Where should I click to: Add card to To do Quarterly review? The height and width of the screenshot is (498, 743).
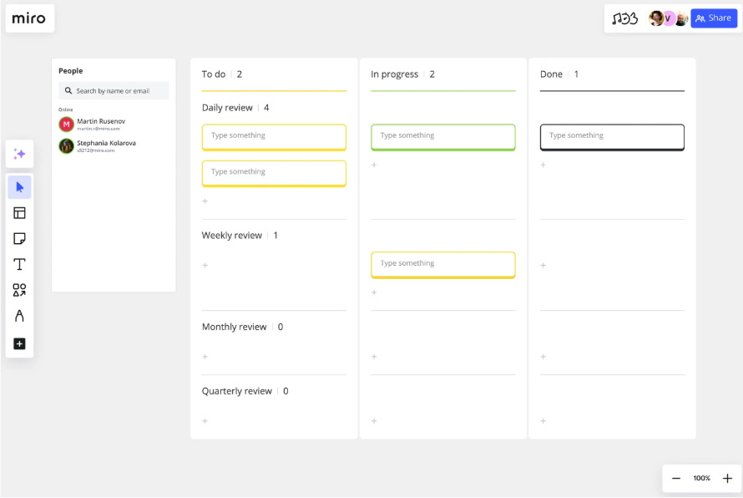click(x=205, y=420)
